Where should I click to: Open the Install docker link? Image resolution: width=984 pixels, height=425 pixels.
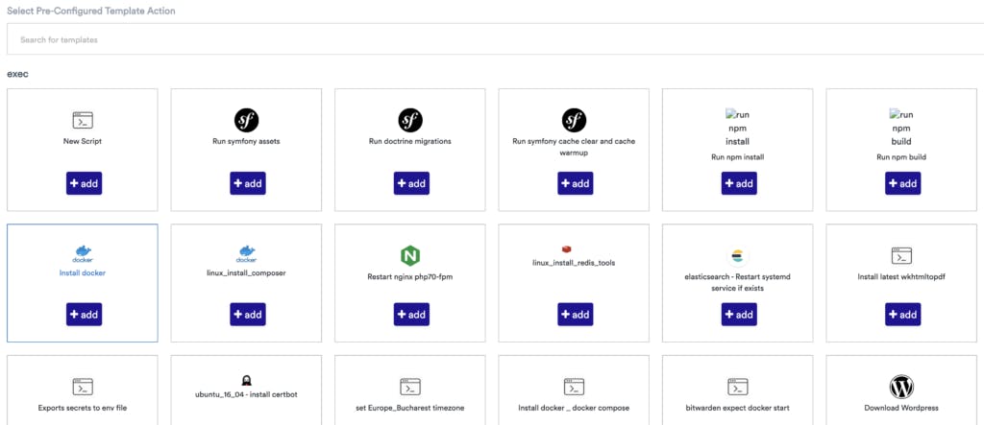point(83,273)
